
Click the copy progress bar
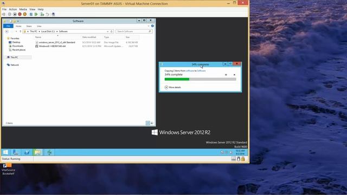[x=200, y=79]
